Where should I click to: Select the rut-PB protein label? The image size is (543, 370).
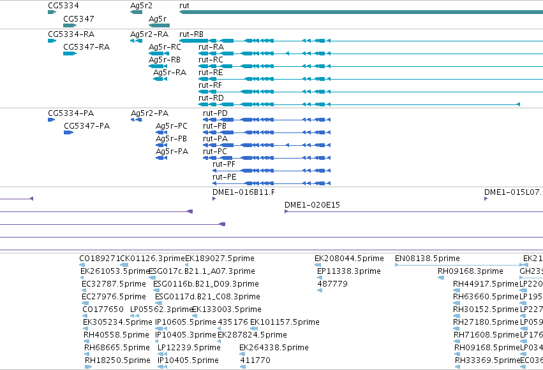coord(214,126)
